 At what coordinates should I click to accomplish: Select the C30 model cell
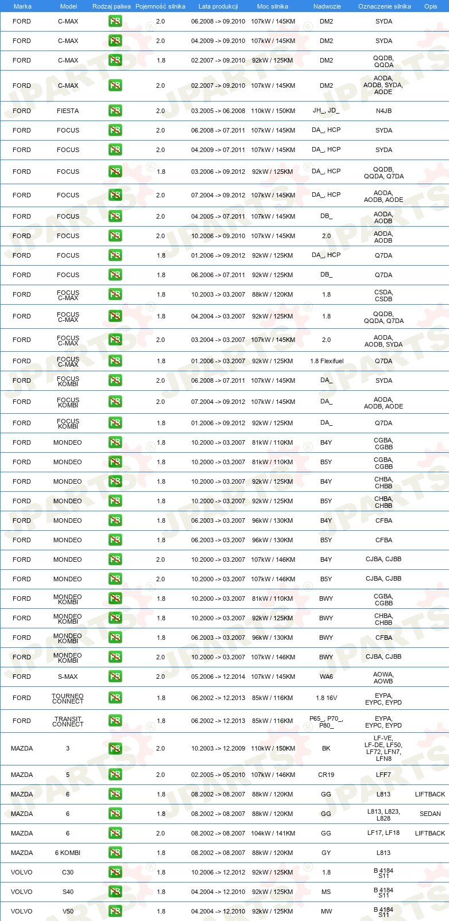pyautogui.click(x=68, y=872)
